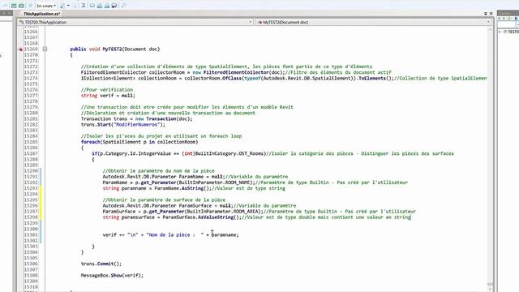This screenshot has height=292, width=519.
Task: Click the 'if(p.Category.Id.IntegerValue' condition line
Action: coord(272,153)
